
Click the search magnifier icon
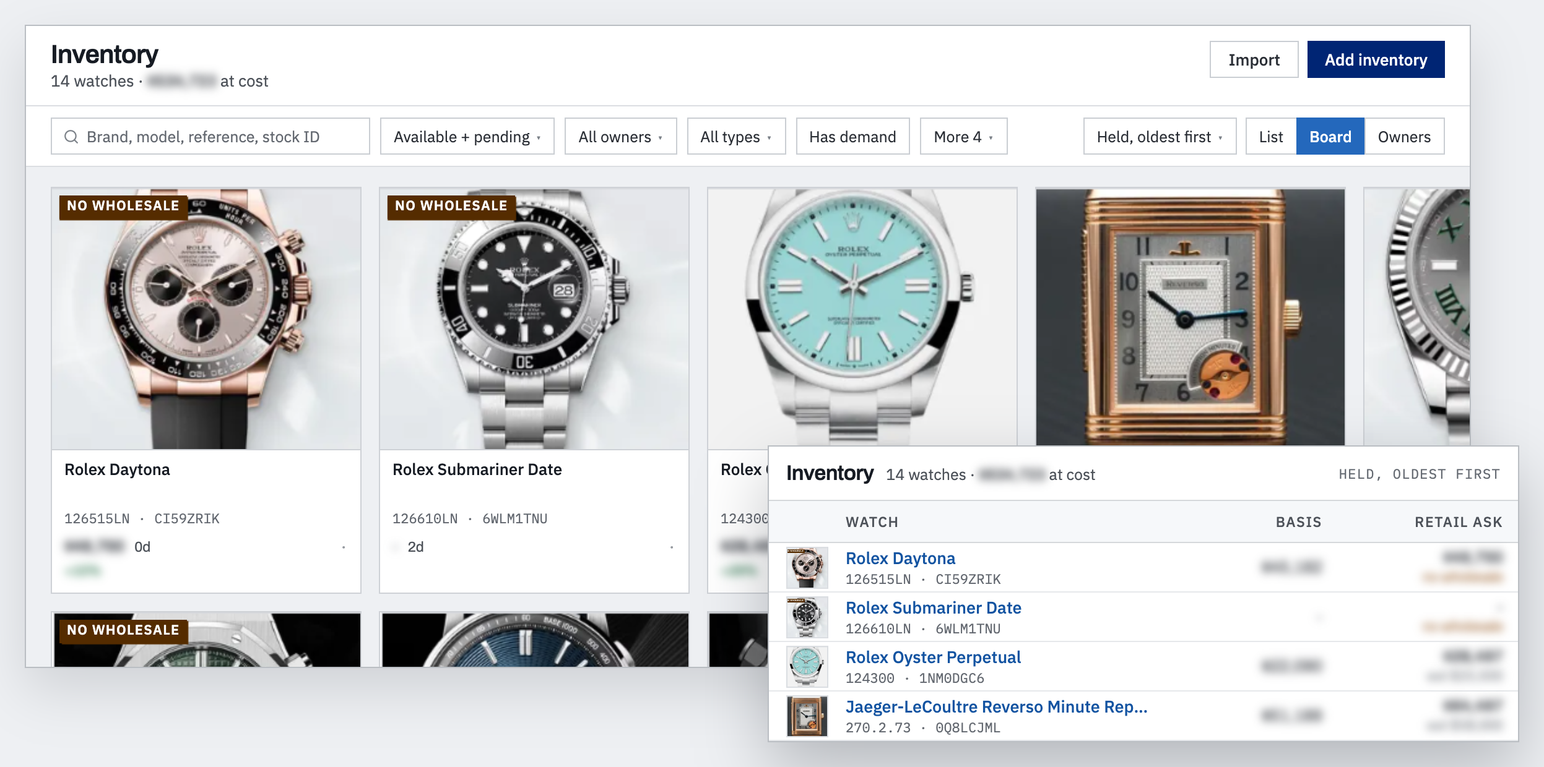point(71,137)
